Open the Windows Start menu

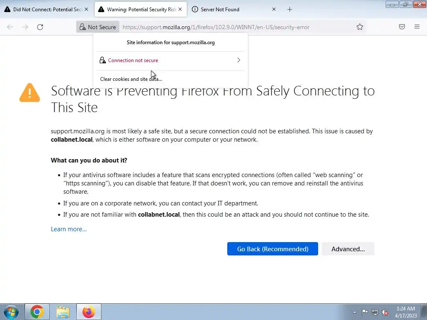11,312
